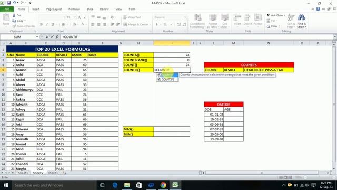The image size is (337, 190).
Task: Click the Orientation text angle icon
Action: coord(112,17)
